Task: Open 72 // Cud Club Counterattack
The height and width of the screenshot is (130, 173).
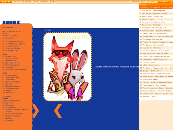Action: [x=13, y=114]
